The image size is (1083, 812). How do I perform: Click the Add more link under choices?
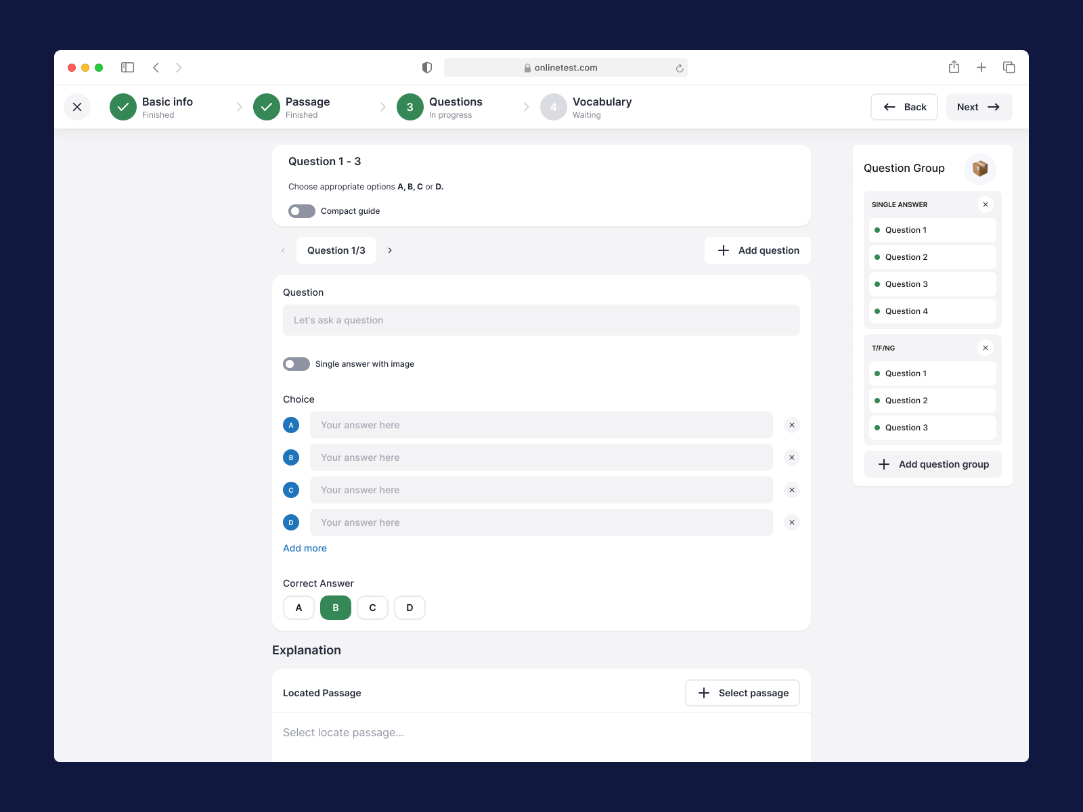[x=305, y=548]
